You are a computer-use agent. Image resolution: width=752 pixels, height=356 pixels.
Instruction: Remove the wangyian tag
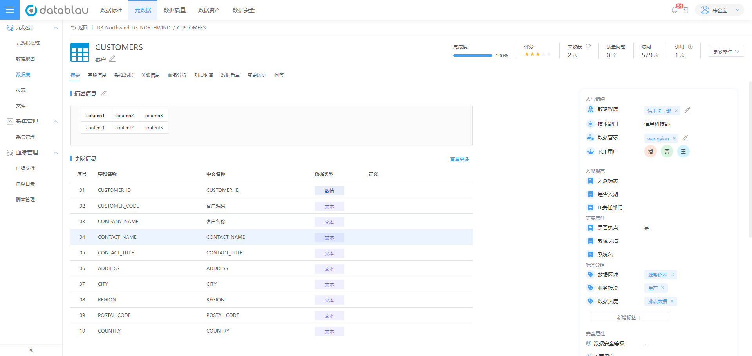tap(674, 138)
